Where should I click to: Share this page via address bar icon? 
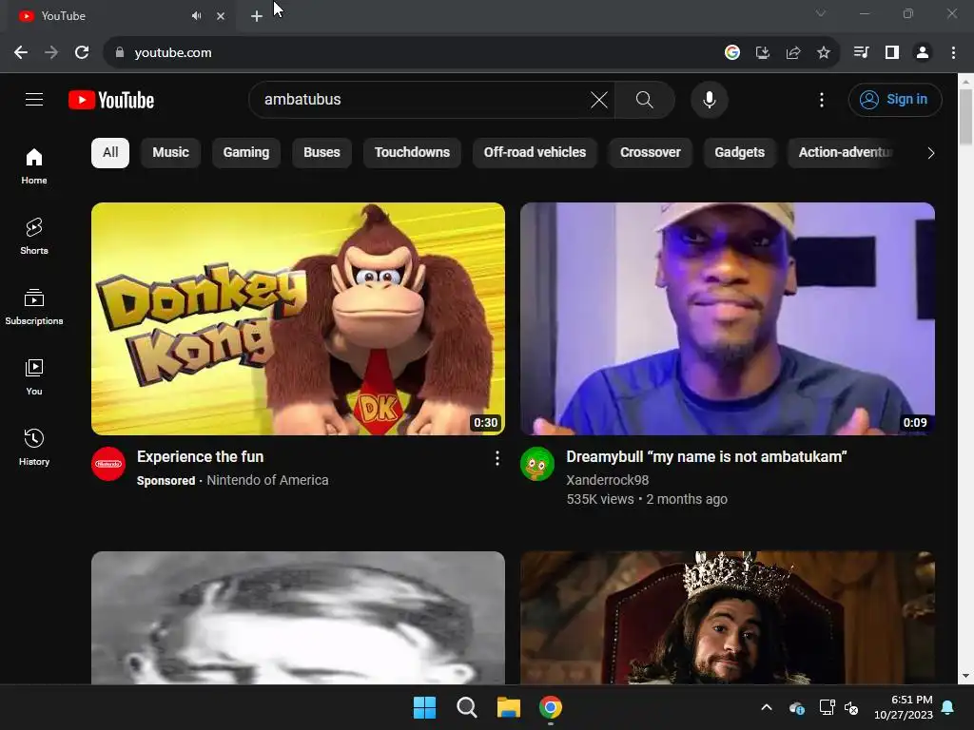click(x=792, y=53)
